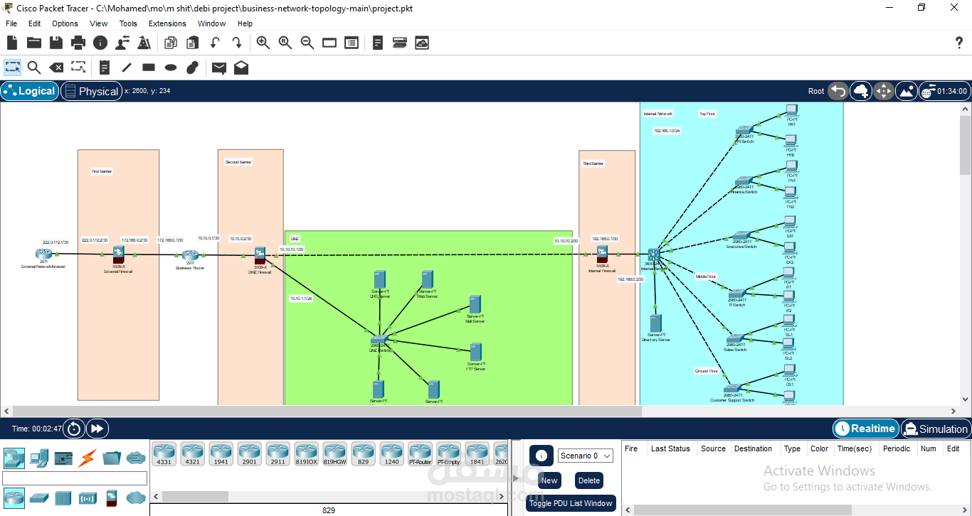
Task: Switch to the Physical workspace tab
Action: click(x=91, y=91)
